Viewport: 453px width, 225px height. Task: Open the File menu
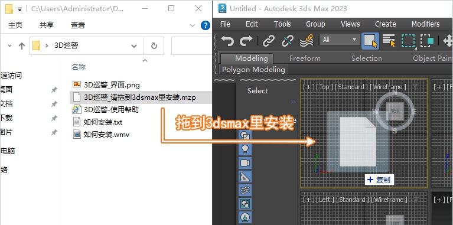(225, 24)
